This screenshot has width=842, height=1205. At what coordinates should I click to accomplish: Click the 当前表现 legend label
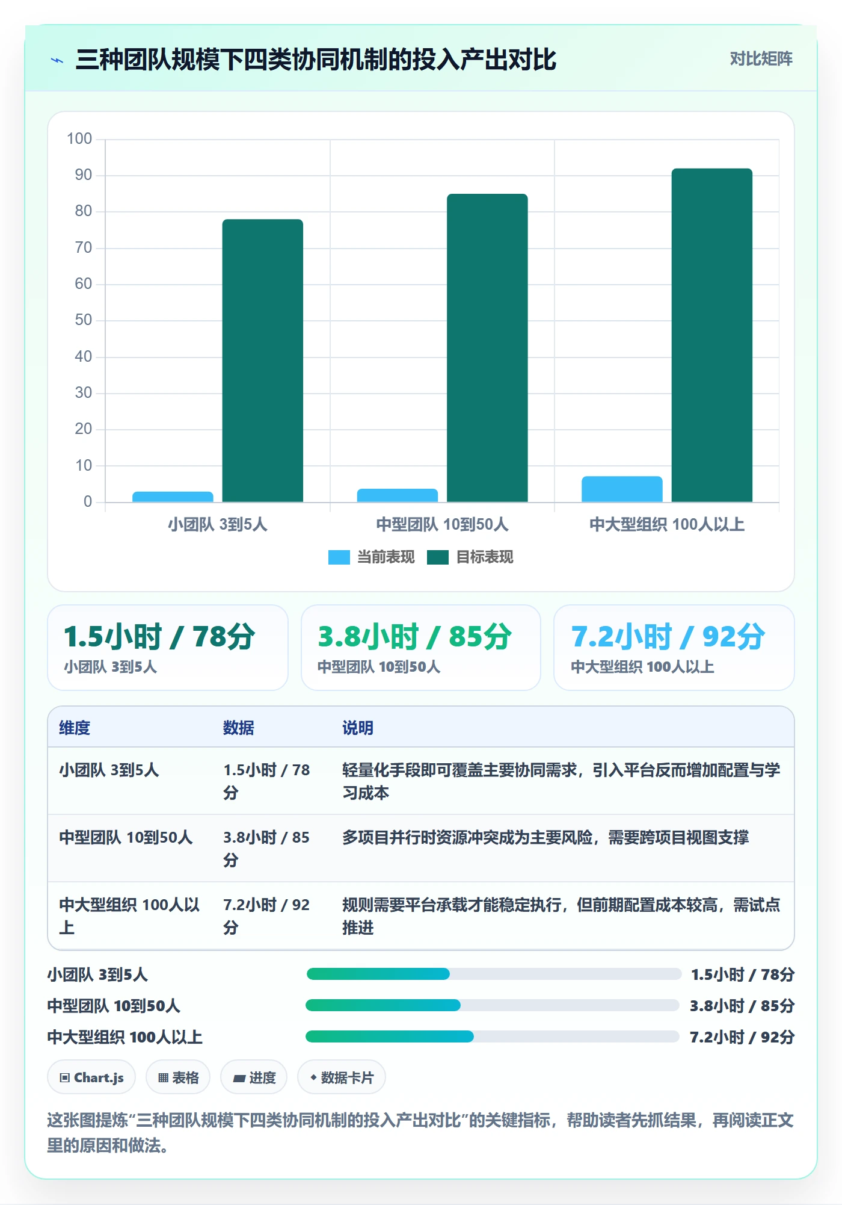click(386, 557)
